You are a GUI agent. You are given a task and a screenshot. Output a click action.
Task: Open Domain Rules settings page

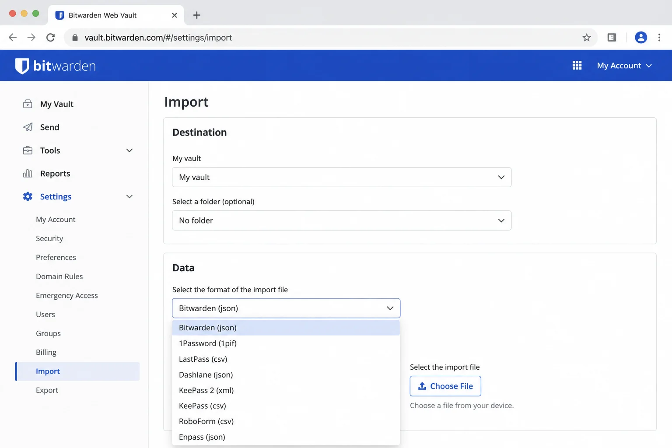(x=59, y=276)
